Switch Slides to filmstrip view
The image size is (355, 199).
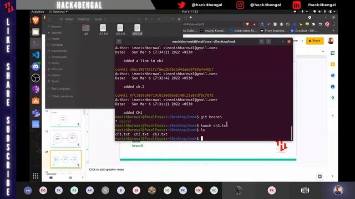click(x=51, y=178)
